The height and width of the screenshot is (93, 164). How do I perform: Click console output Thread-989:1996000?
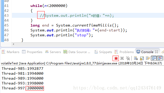tap(22, 78)
